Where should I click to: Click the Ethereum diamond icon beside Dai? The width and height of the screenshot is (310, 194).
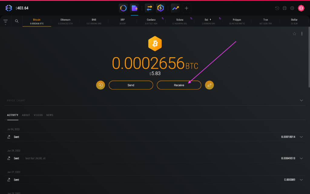[211, 20]
